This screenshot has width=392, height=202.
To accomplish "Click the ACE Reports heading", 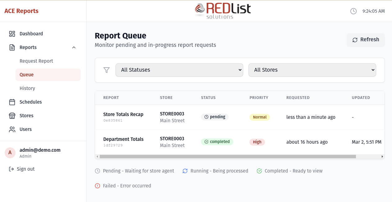I will point(21,11).
